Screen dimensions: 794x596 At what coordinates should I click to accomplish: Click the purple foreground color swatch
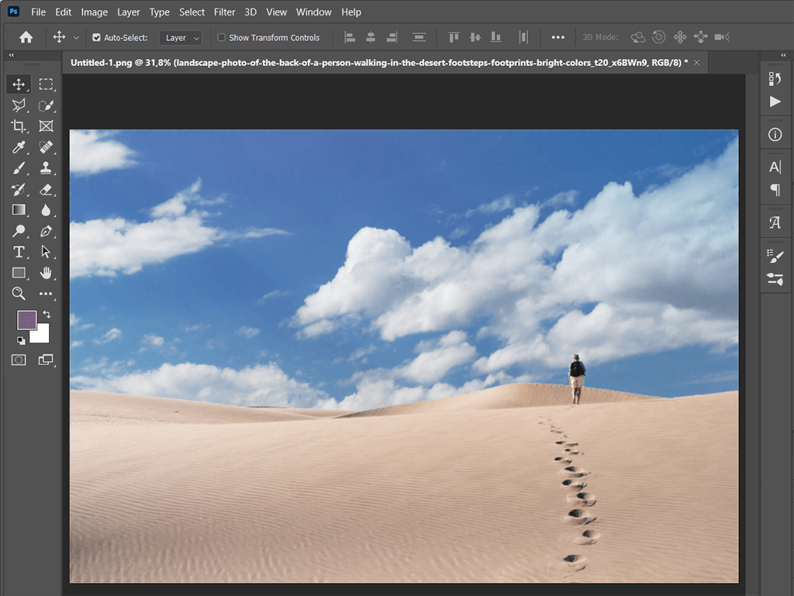point(26,320)
